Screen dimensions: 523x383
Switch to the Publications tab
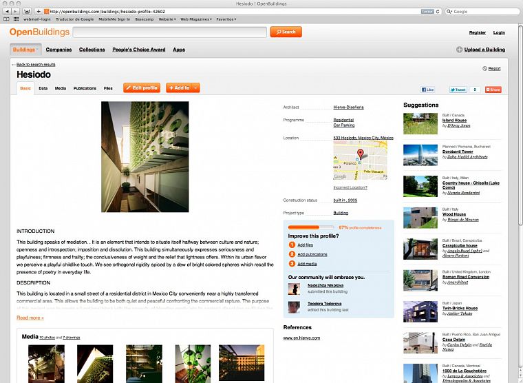click(85, 88)
